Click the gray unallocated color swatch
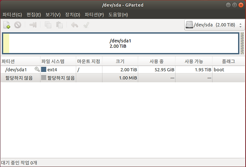246x167 pixels. tap(43, 78)
